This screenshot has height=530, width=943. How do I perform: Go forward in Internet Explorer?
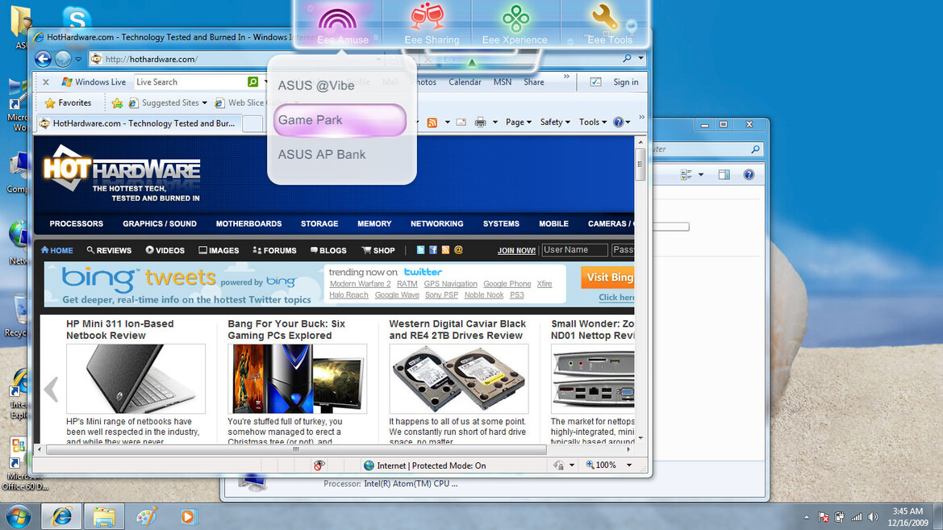63,59
